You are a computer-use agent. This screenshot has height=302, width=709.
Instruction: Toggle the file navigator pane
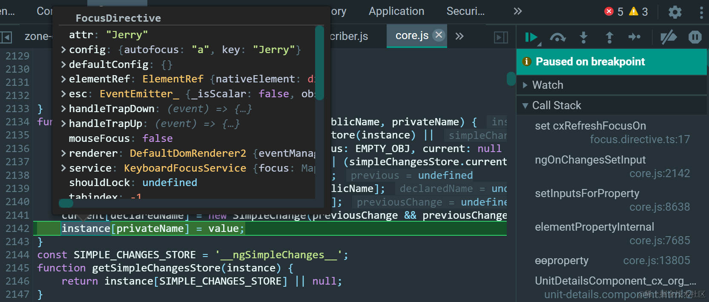[6, 37]
